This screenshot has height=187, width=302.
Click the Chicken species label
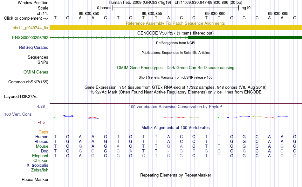[41, 160]
